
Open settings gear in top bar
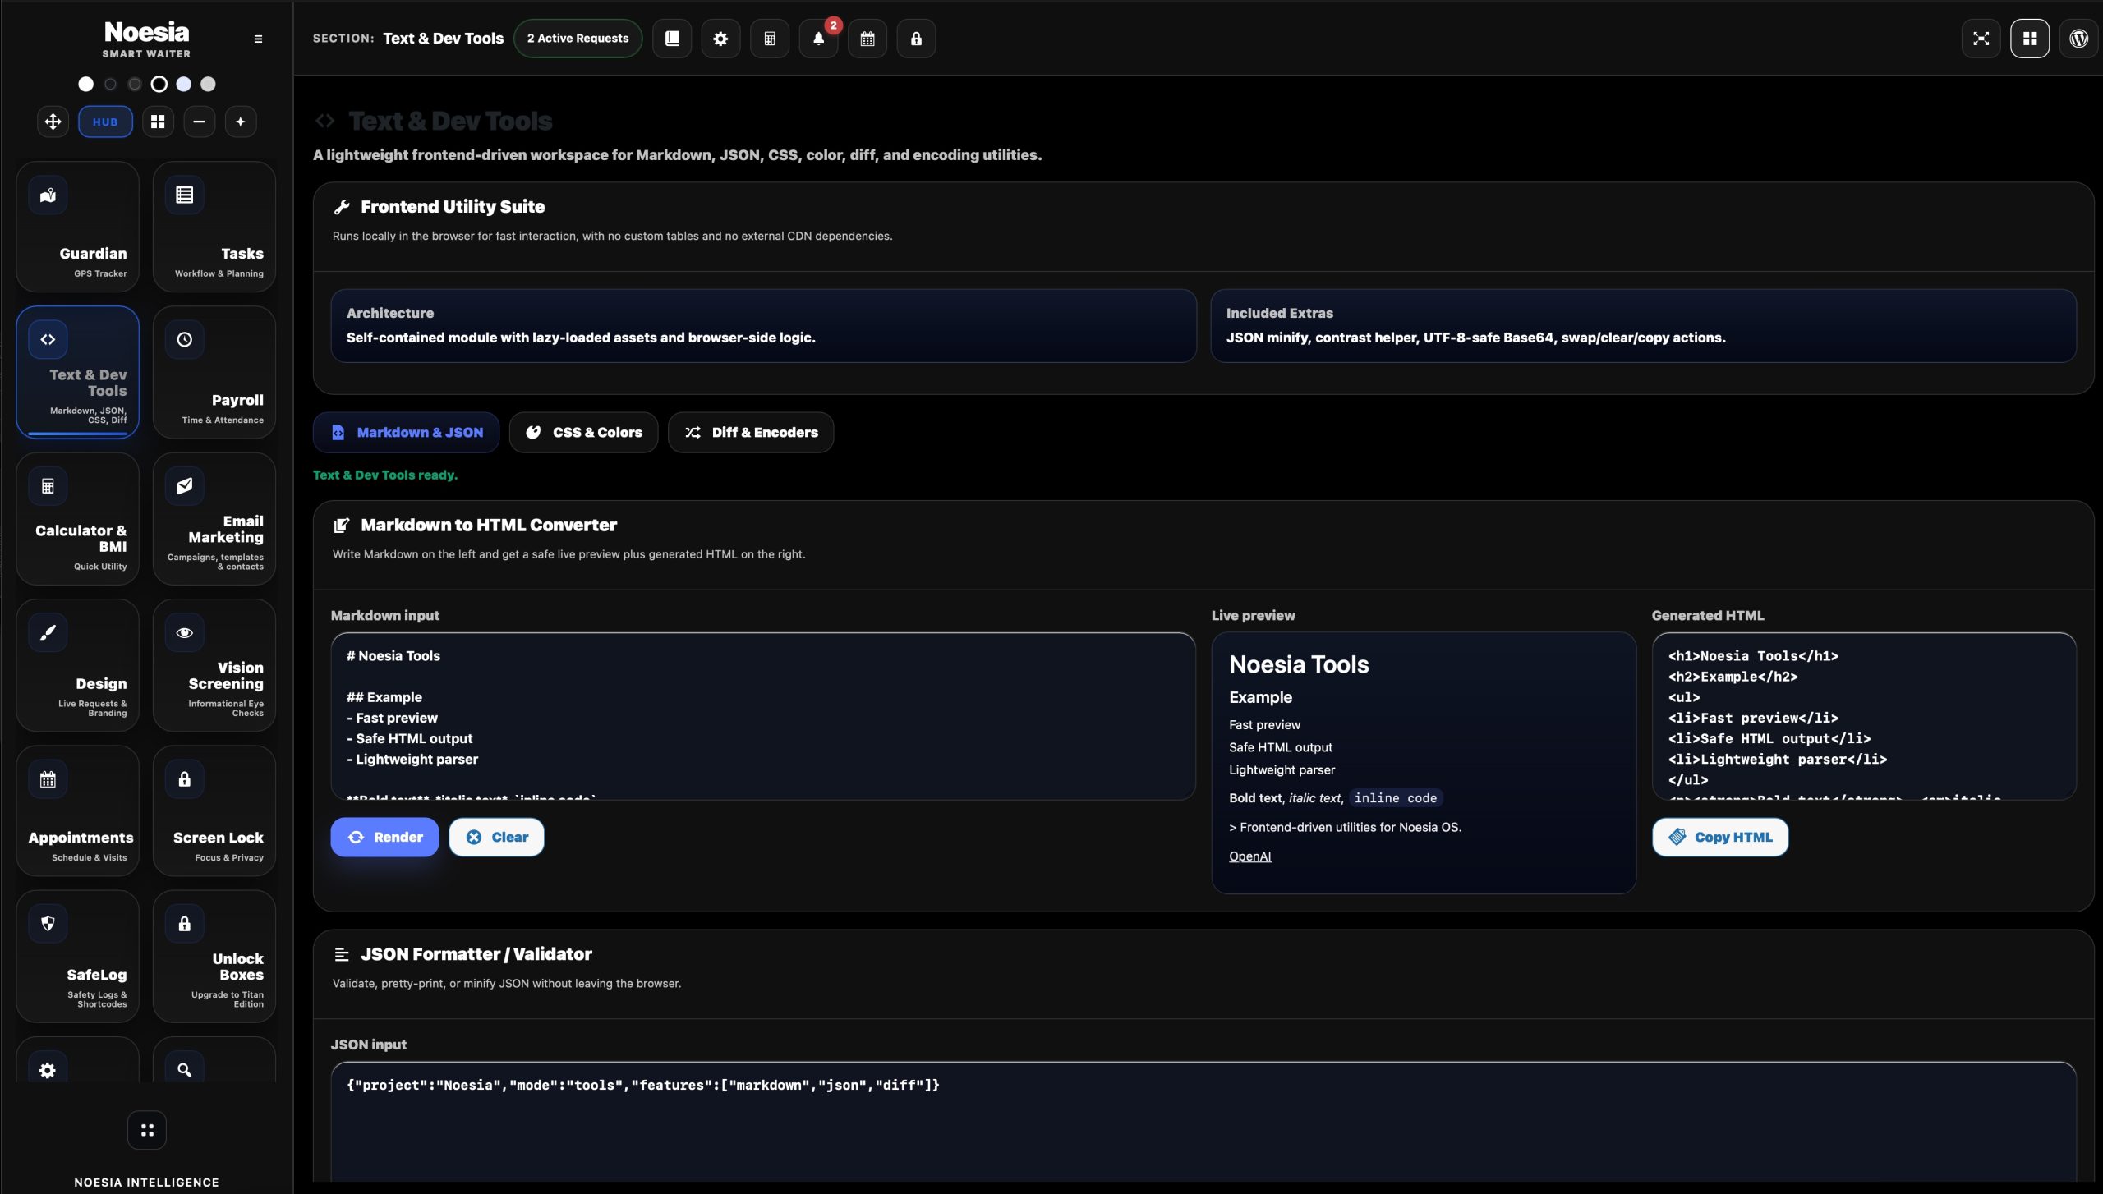(720, 39)
